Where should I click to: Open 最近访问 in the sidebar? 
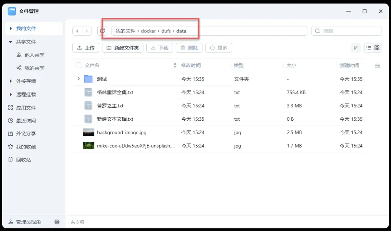point(26,121)
